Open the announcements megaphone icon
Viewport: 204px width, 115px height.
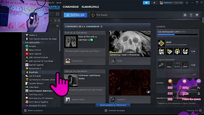click(146, 3)
